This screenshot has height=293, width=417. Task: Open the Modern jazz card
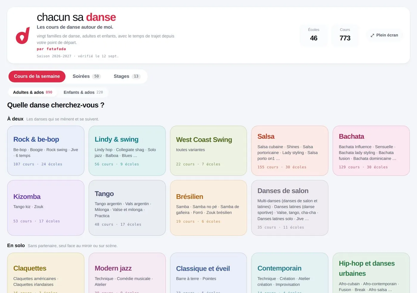(x=127, y=273)
